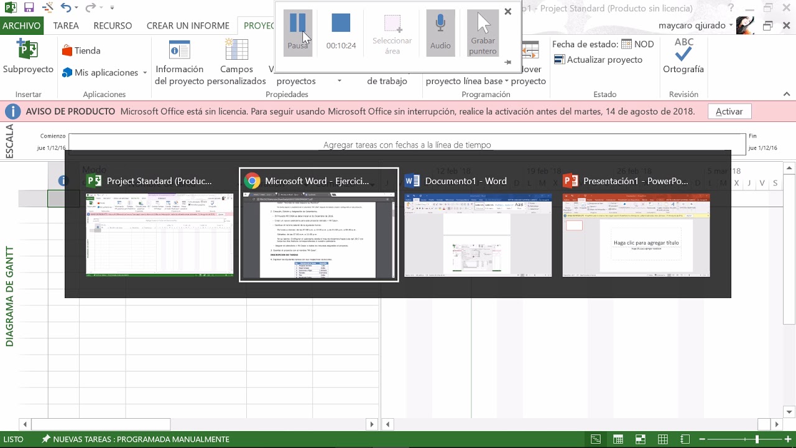The width and height of the screenshot is (796, 448).
Task: Click Actualizar proyecto
Action: click(598, 60)
